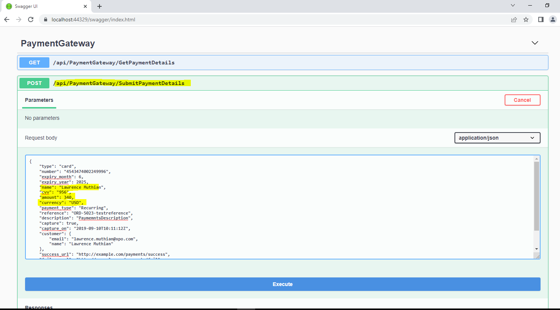Click the page refresh icon

tap(31, 19)
